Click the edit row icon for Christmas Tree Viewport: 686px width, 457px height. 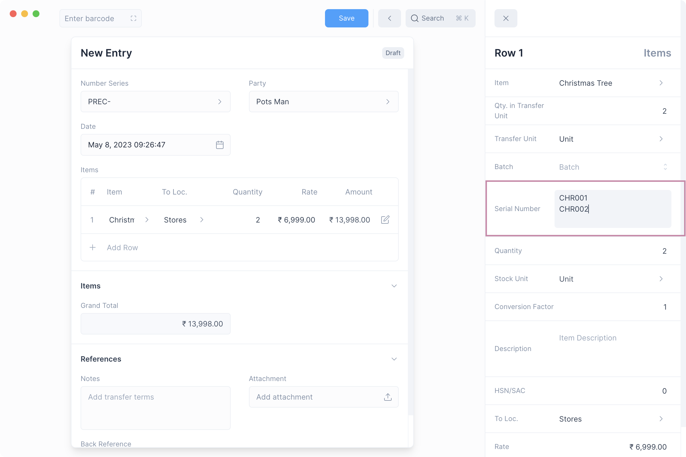click(x=385, y=220)
